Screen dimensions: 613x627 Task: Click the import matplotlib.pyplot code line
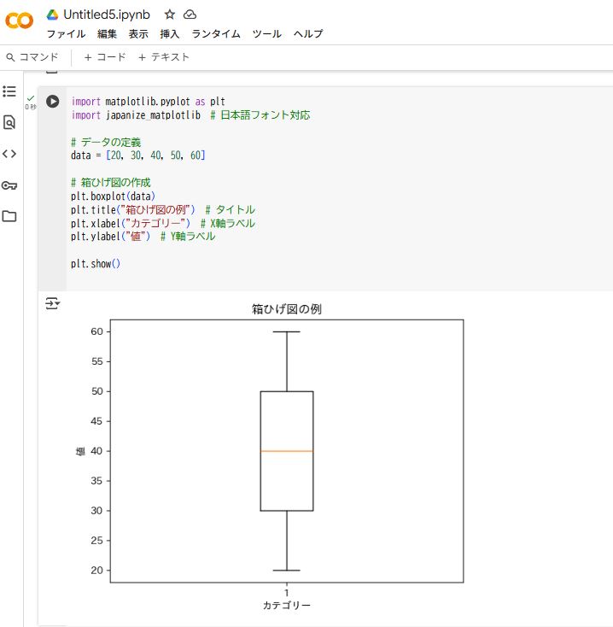pos(148,102)
